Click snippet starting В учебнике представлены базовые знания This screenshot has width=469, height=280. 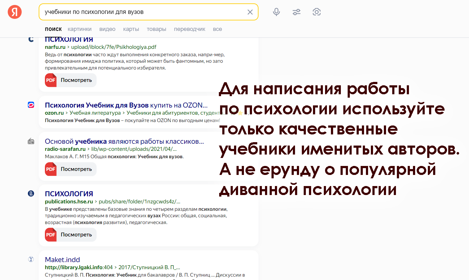136,216
